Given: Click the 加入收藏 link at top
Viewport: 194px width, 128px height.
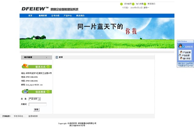Looking at the screenshot, I should coord(140,4).
